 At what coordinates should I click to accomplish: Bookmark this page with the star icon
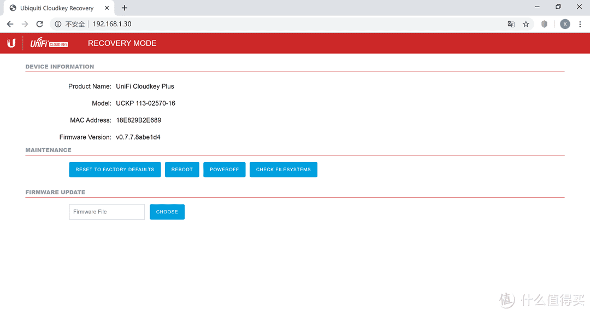pyautogui.click(x=526, y=24)
